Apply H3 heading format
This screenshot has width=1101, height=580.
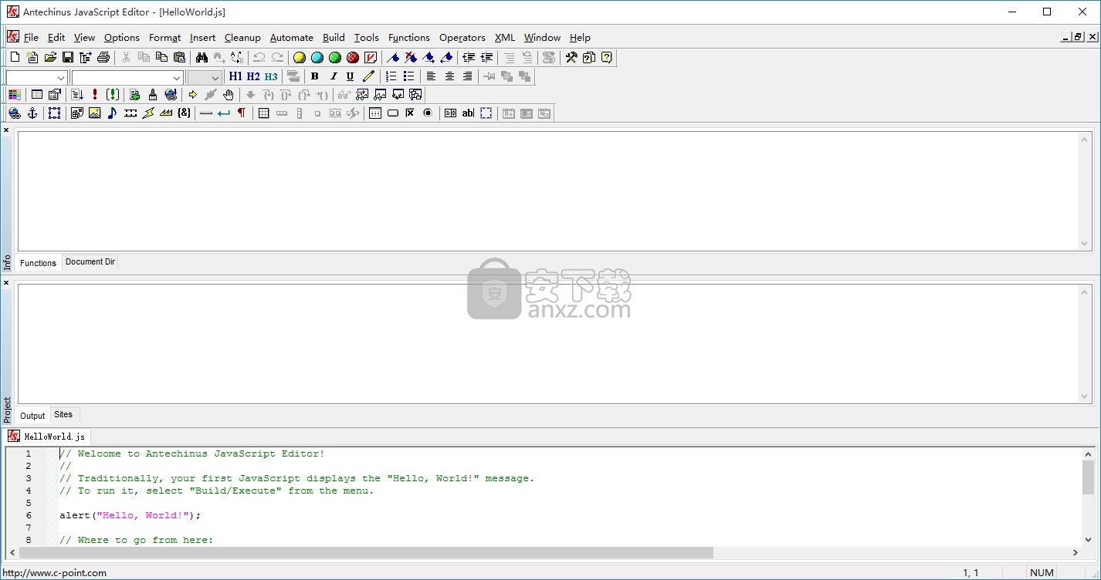click(271, 76)
